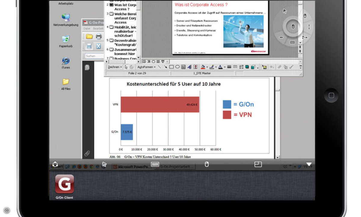Toggle the on-screen keyboard in the overlay bar
Screen dimensions: 361x217
point(155,164)
